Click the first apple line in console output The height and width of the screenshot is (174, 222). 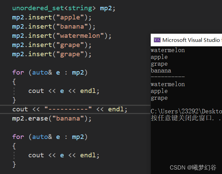[x=159, y=57]
